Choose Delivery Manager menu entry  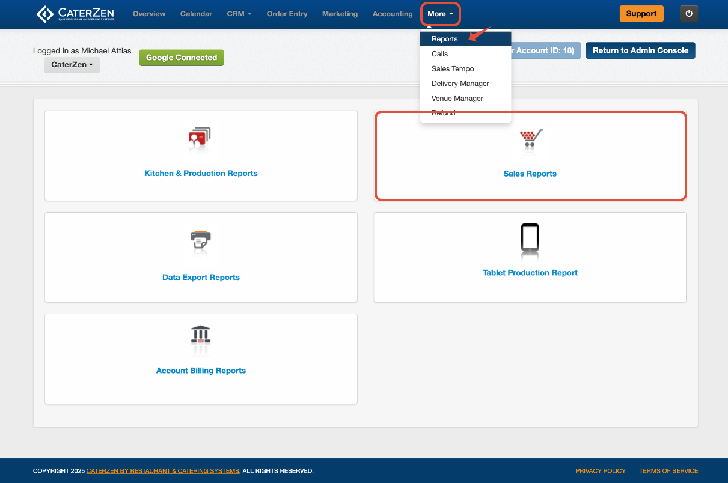465,84
